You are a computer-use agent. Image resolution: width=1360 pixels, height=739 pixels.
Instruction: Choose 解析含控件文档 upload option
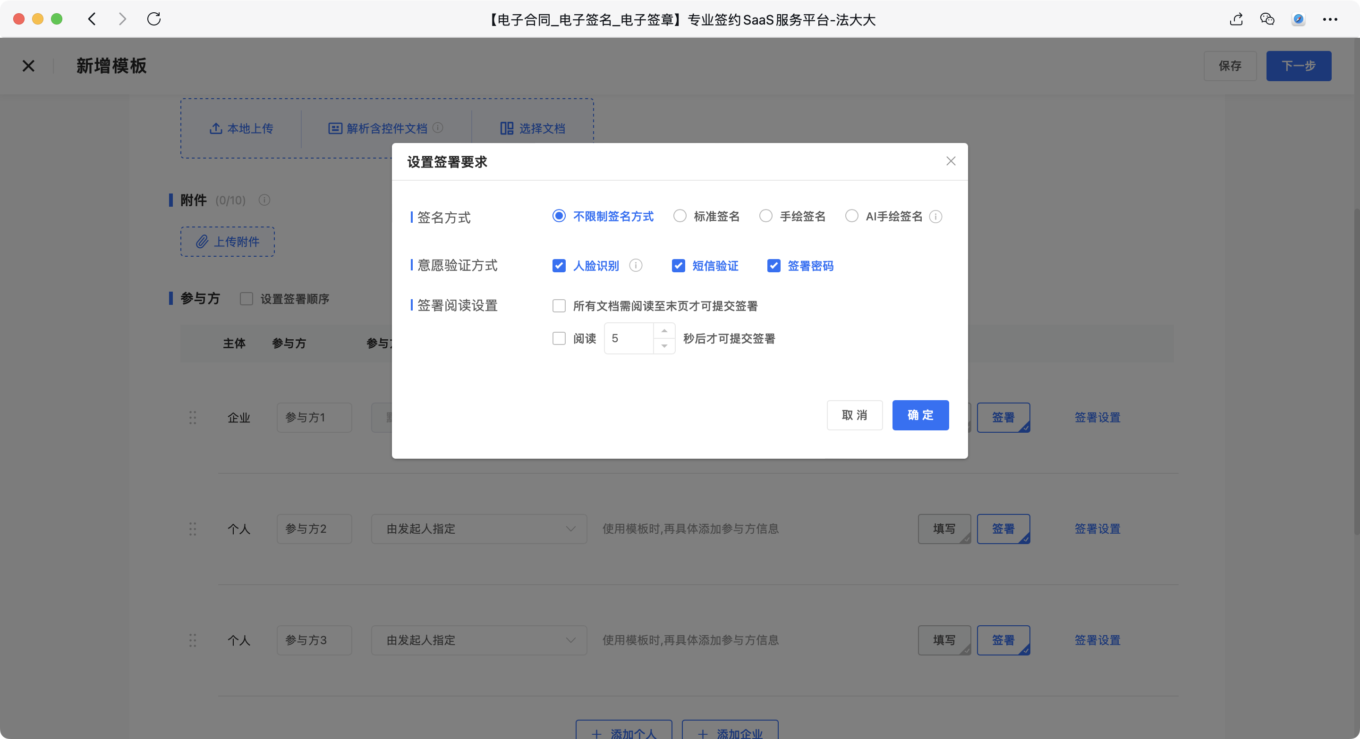[377, 129]
